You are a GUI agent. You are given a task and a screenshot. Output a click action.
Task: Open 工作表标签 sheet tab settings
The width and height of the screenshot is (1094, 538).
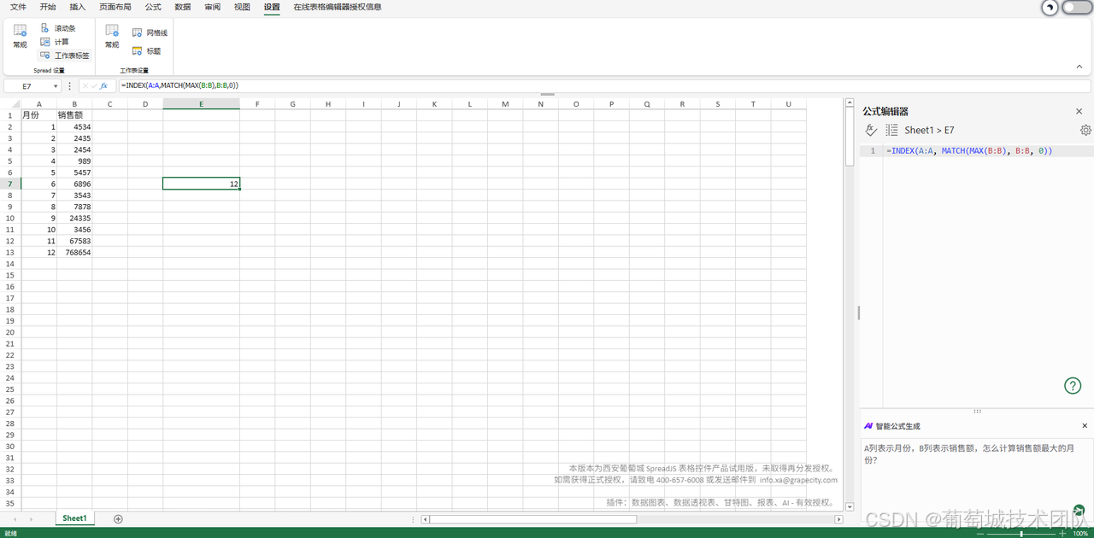(x=65, y=56)
